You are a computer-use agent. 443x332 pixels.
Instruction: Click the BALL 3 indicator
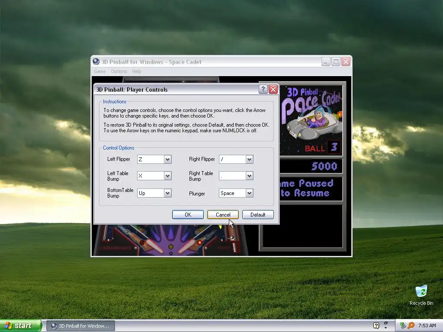click(322, 147)
